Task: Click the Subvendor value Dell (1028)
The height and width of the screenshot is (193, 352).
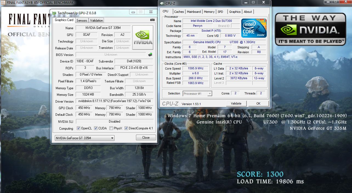Action: click(134, 61)
